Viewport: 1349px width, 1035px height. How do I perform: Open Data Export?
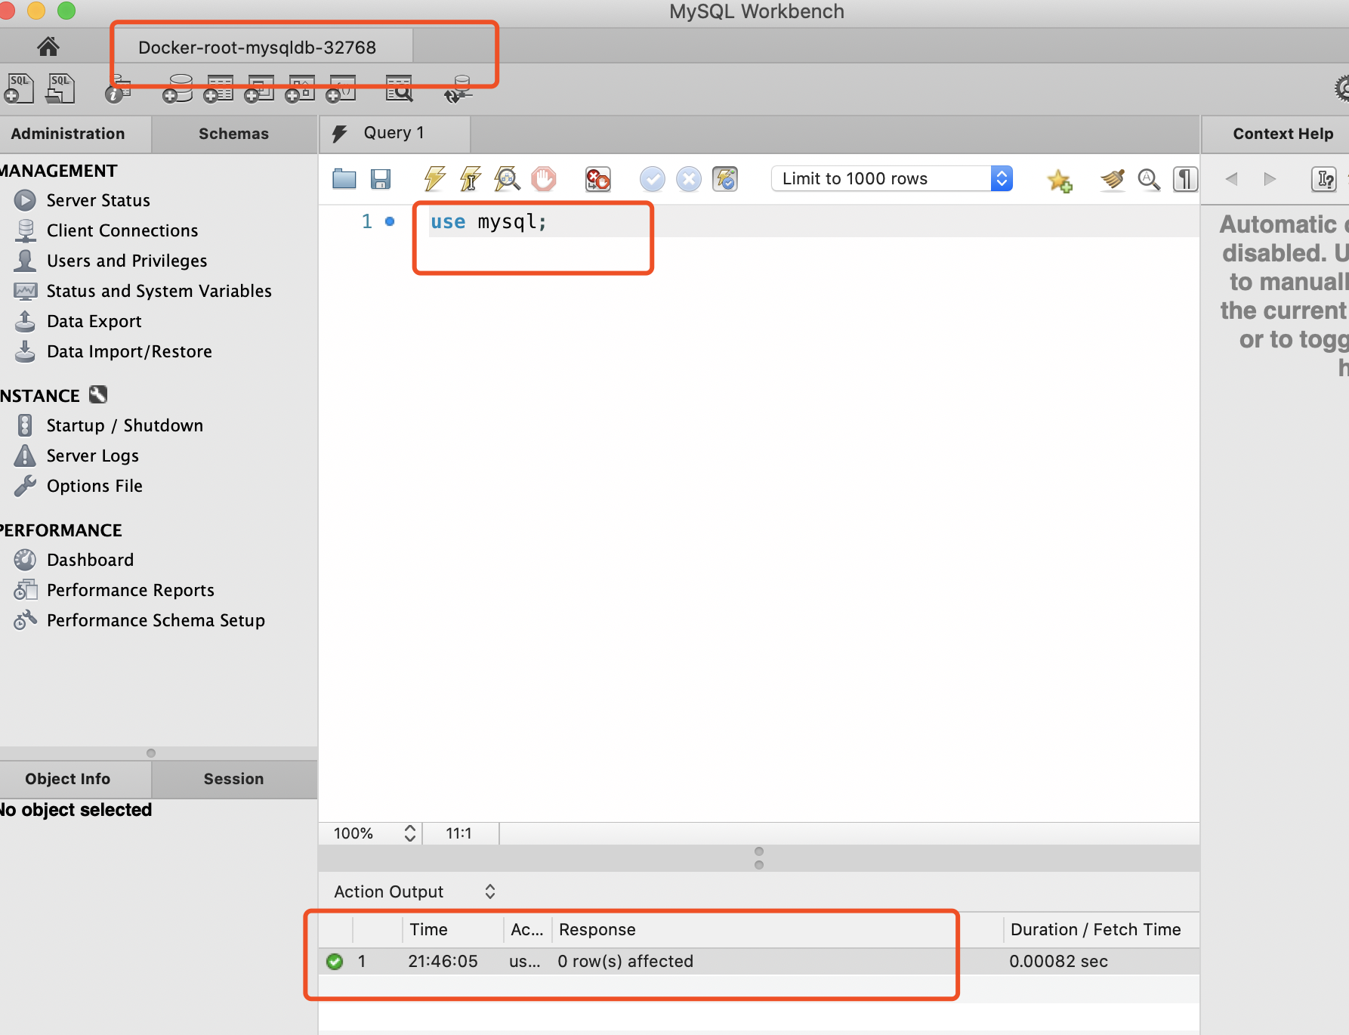pos(94,321)
